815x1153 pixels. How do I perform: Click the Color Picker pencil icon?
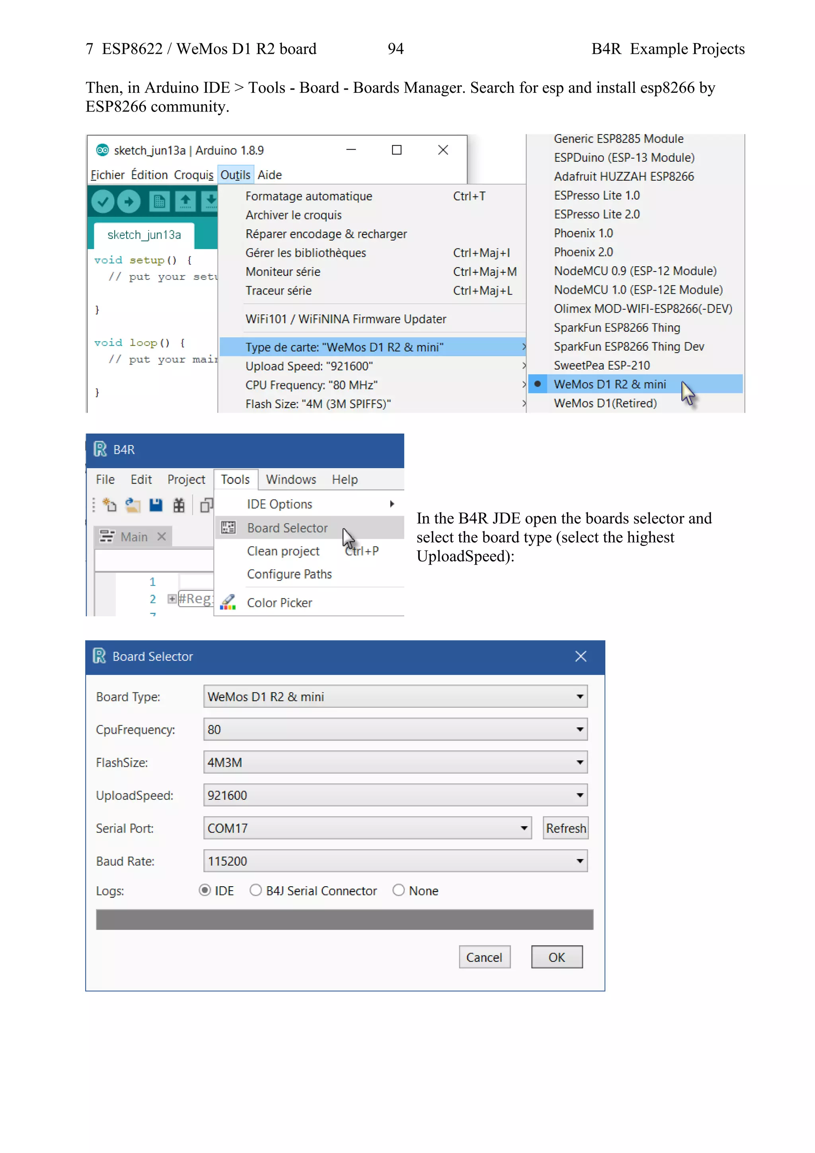228,602
